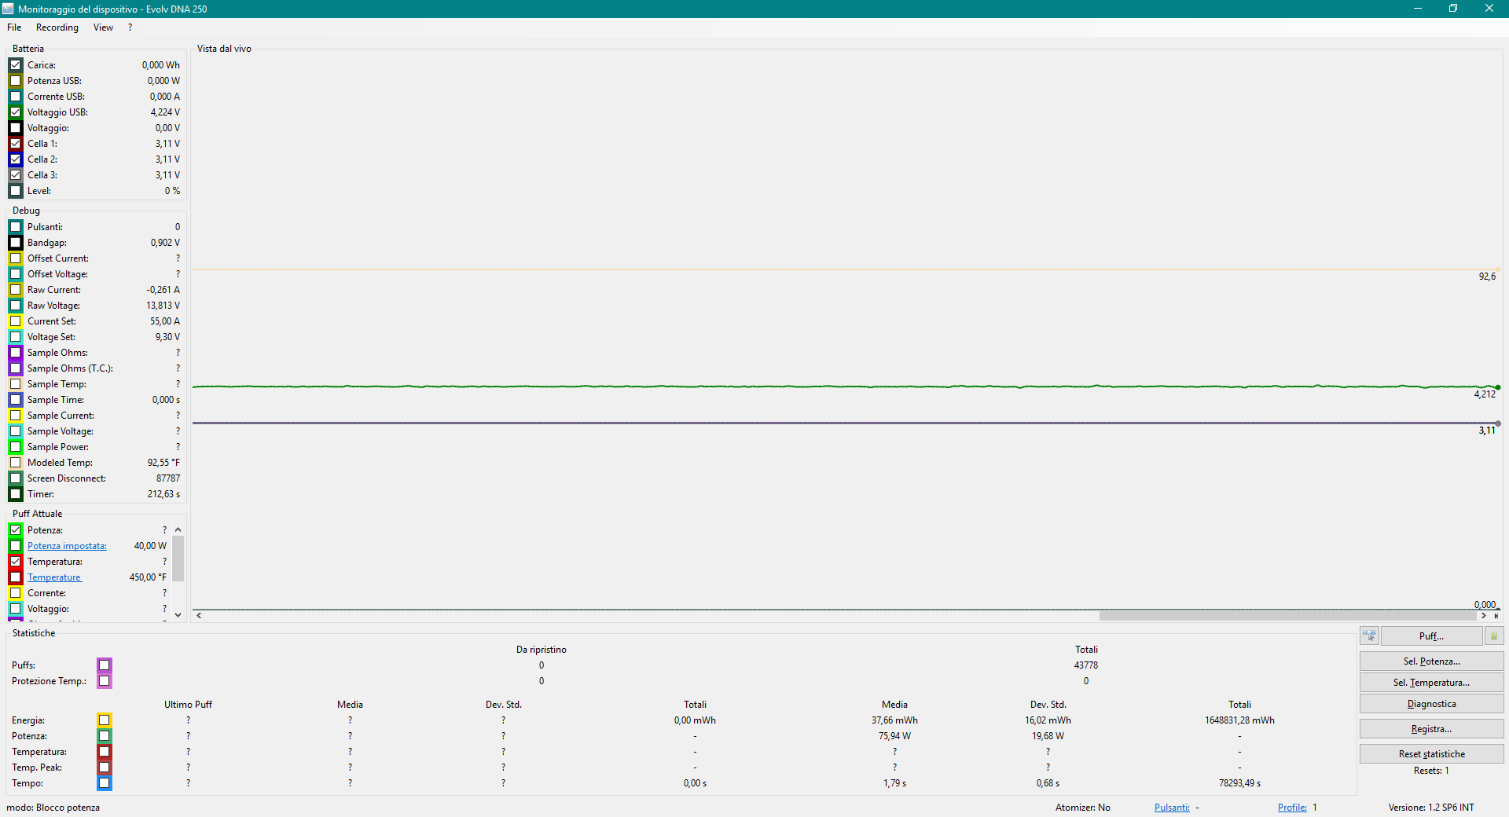Click the yellow Energia statistics swatch
Screen dimensions: 1509x817
105,720
